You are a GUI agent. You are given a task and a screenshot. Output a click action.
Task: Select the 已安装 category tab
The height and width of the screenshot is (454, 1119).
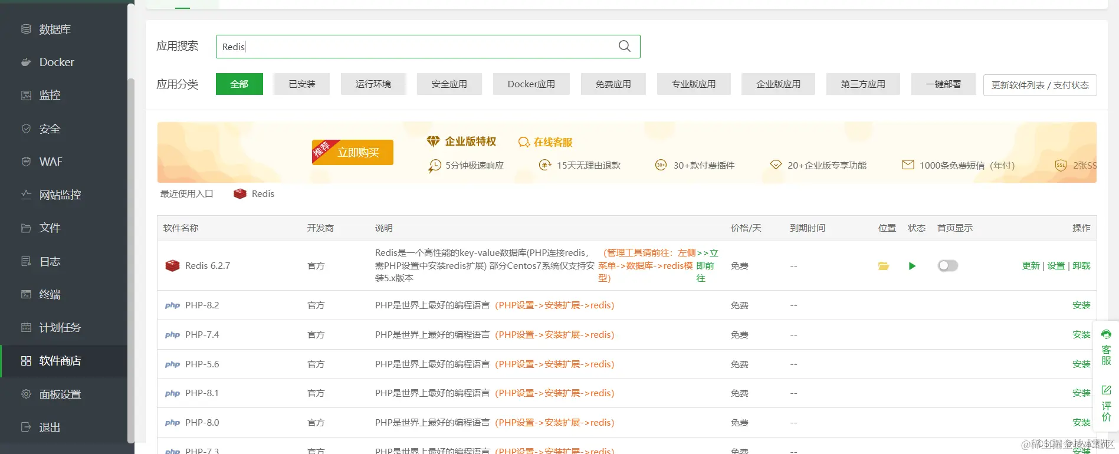coord(302,84)
